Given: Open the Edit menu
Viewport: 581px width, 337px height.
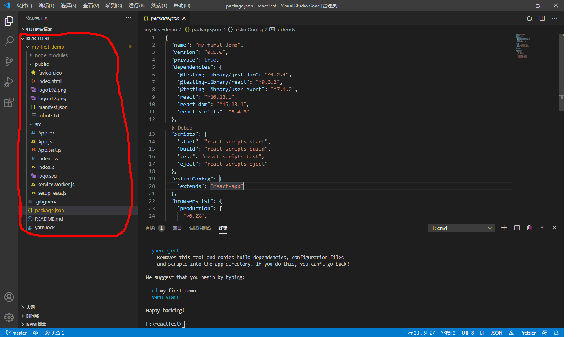Looking at the screenshot, I should pyautogui.click(x=46, y=6).
